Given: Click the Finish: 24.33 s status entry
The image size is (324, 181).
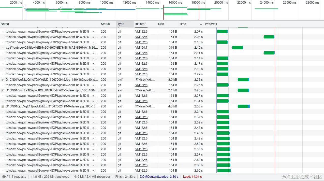Looking at the screenshot, I should click(125, 177).
